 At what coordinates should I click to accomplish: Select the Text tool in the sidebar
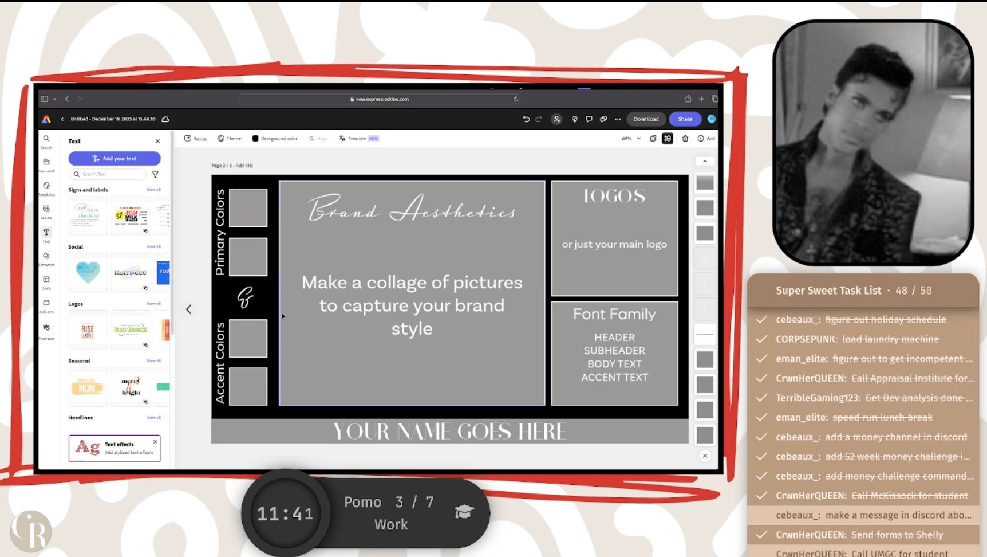click(46, 234)
